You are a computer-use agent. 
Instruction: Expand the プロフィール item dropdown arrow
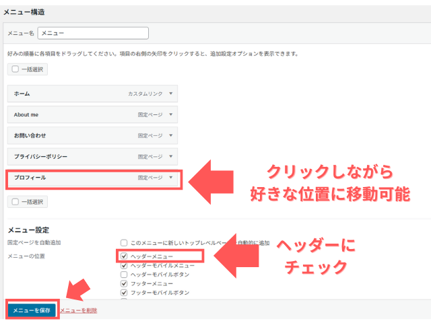(x=171, y=178)
